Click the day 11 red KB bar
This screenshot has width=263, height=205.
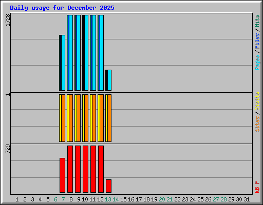coord(93,169)
